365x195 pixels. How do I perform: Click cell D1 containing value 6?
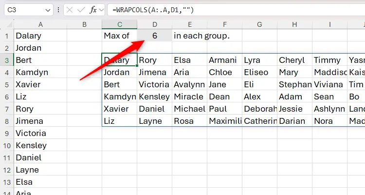coord(154,36)
